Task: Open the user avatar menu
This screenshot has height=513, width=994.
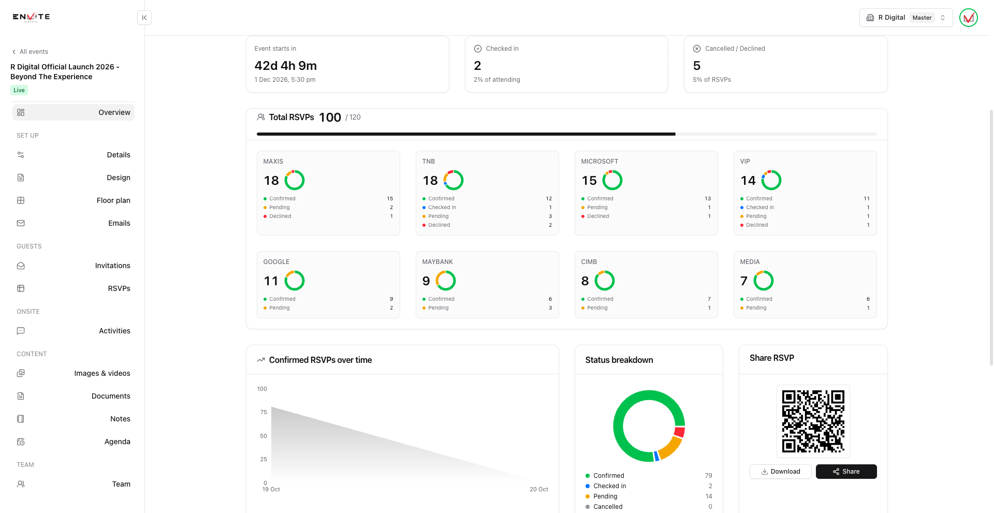Action: (x=968, y=18)
